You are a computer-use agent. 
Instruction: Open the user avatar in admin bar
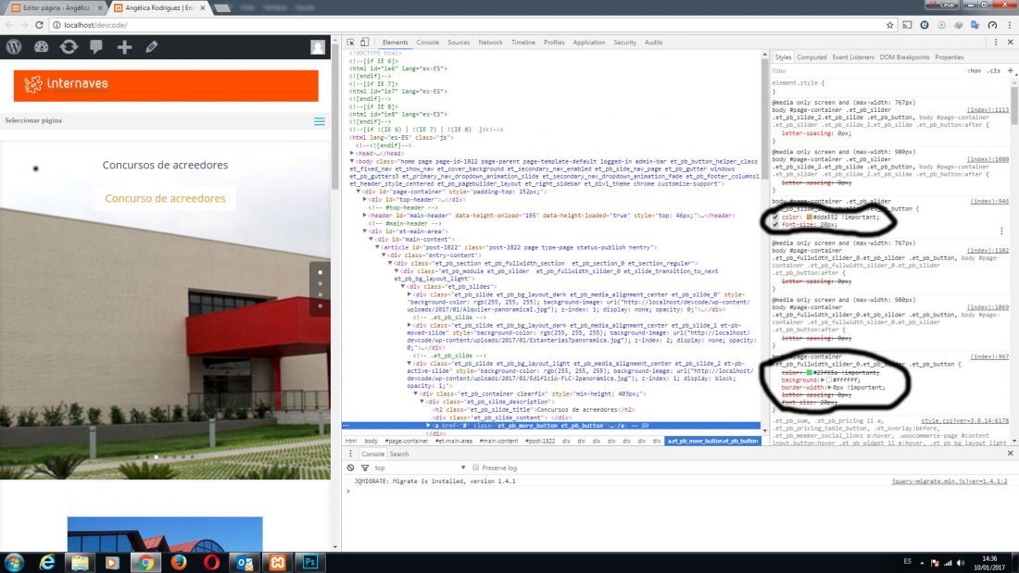point(317,47)
